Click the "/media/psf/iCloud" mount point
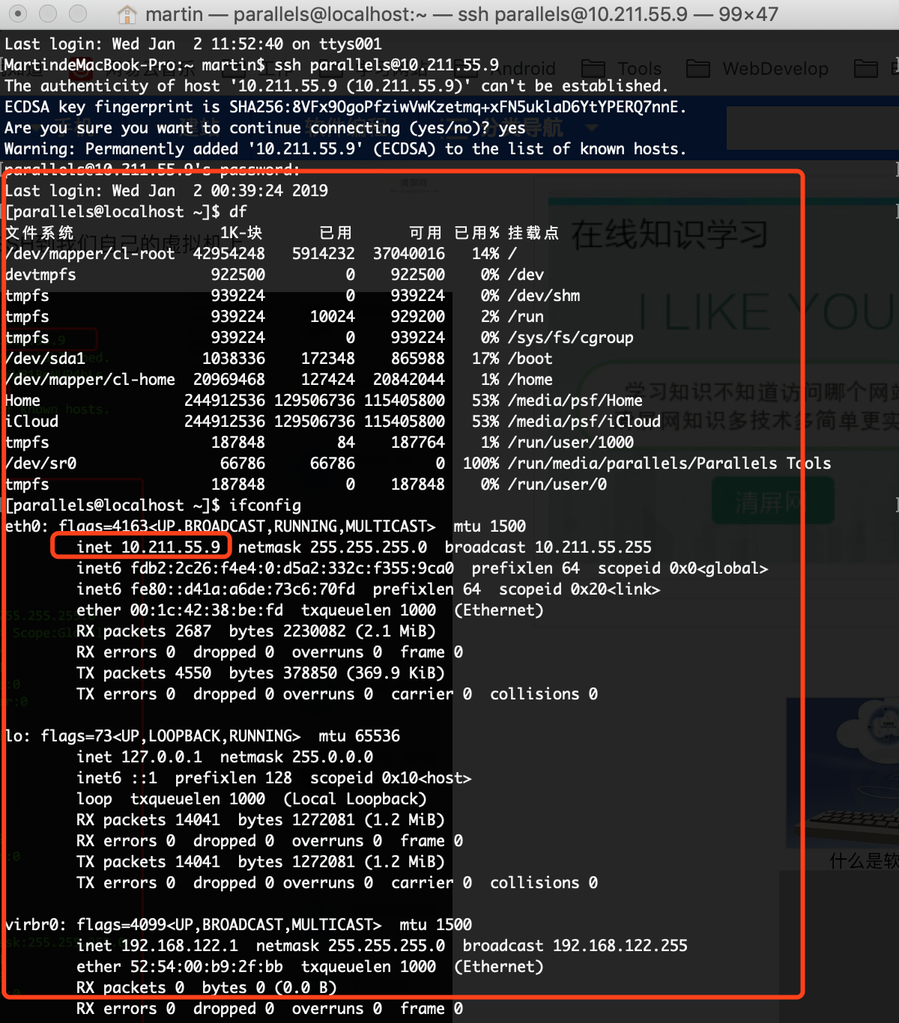The image size is (899, 1023). [x=584, y=422]
